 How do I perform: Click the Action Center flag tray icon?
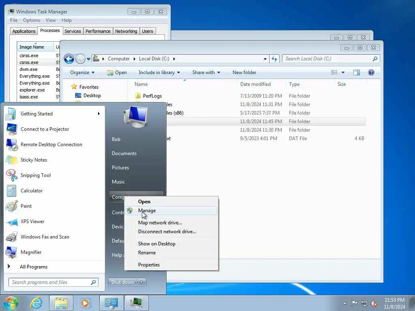(354, 303)
